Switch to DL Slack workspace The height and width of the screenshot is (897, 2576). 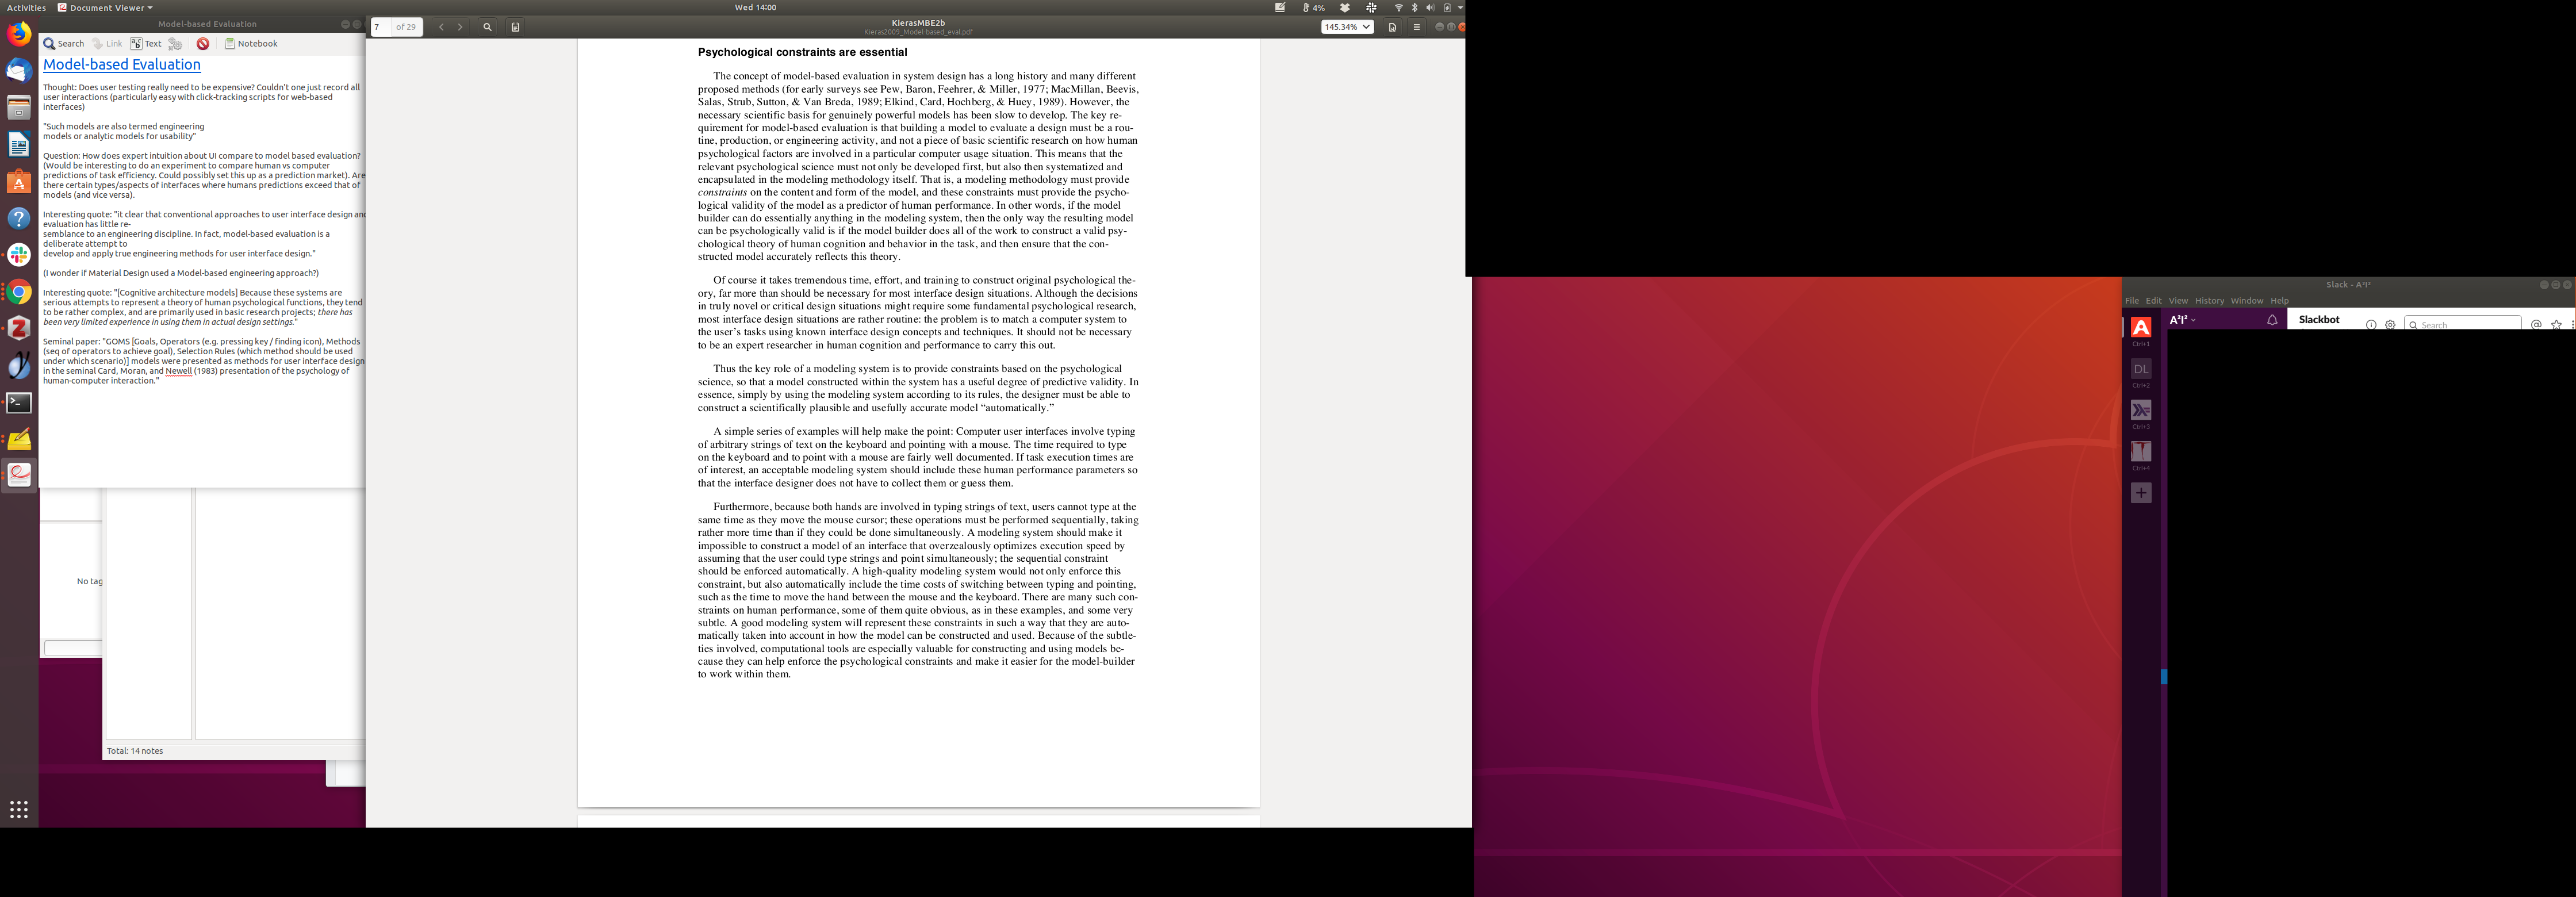(x=2141, y=369)
